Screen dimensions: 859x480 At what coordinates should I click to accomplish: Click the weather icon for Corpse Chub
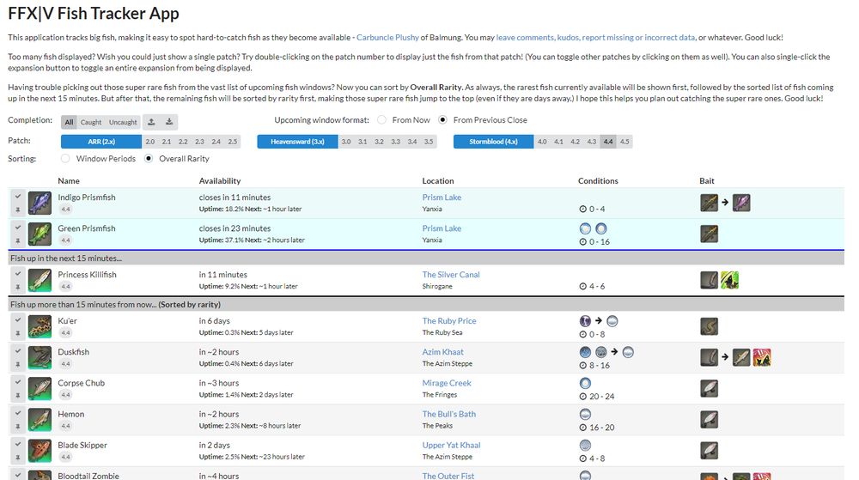585,383
